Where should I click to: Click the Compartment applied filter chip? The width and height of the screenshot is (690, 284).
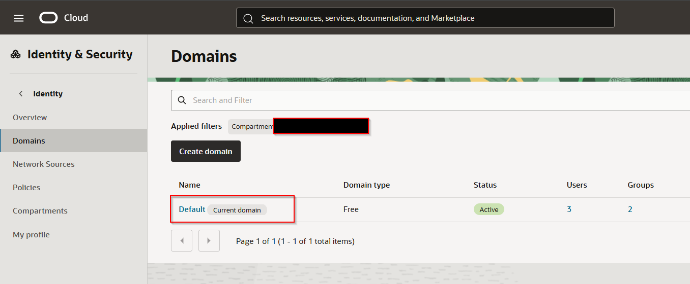tap(251, 127)
